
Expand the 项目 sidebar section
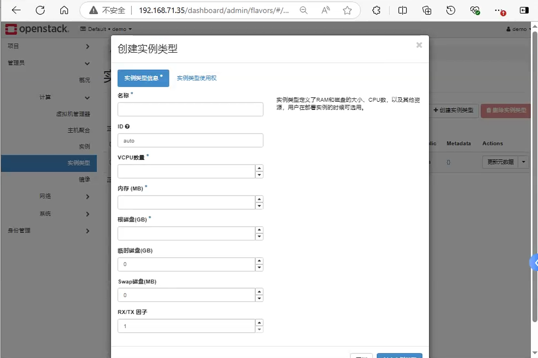coord(49,46)
